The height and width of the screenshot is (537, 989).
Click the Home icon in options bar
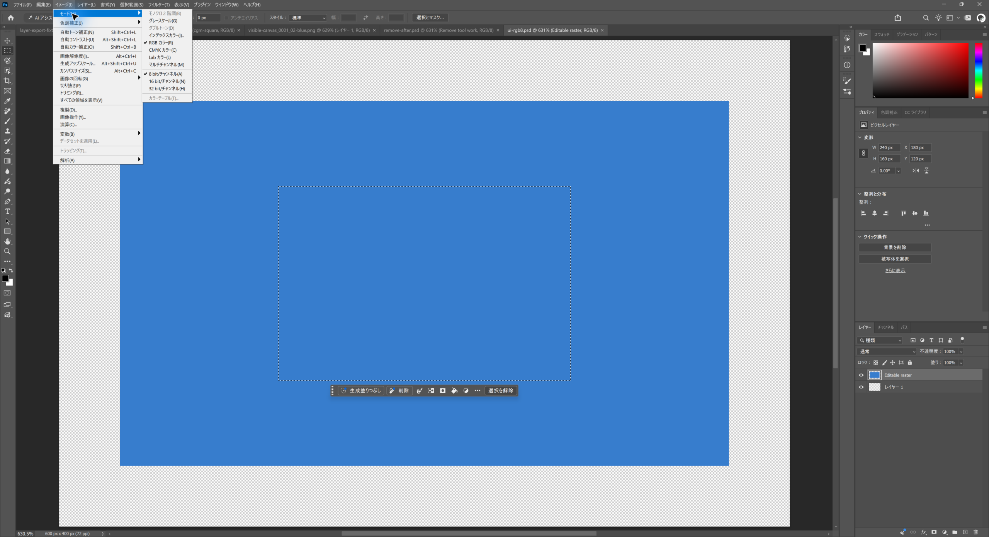click(x=11, y=18)
